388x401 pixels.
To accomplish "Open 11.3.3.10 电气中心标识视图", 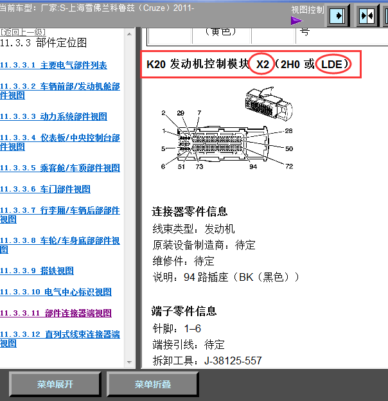I will 56,292.
